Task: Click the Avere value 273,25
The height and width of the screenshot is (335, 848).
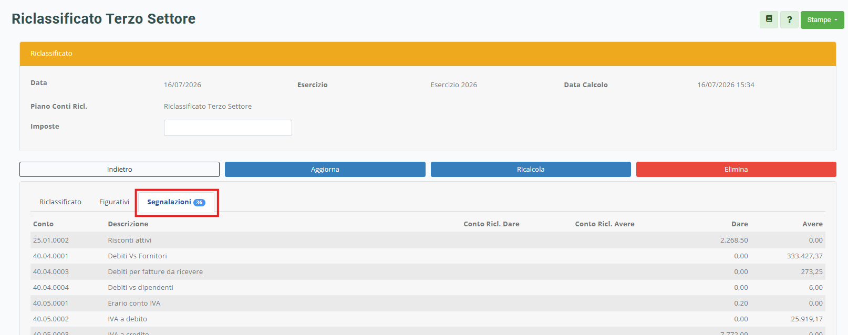Action: tap(812, 271)
